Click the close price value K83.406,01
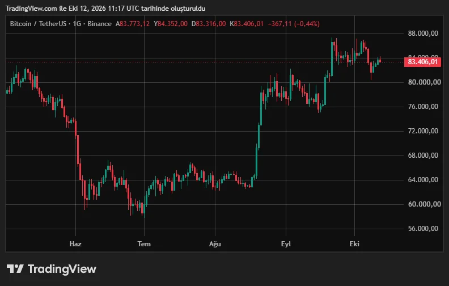The width and height of the screenshot is (449, 286). tap(247, 24)
